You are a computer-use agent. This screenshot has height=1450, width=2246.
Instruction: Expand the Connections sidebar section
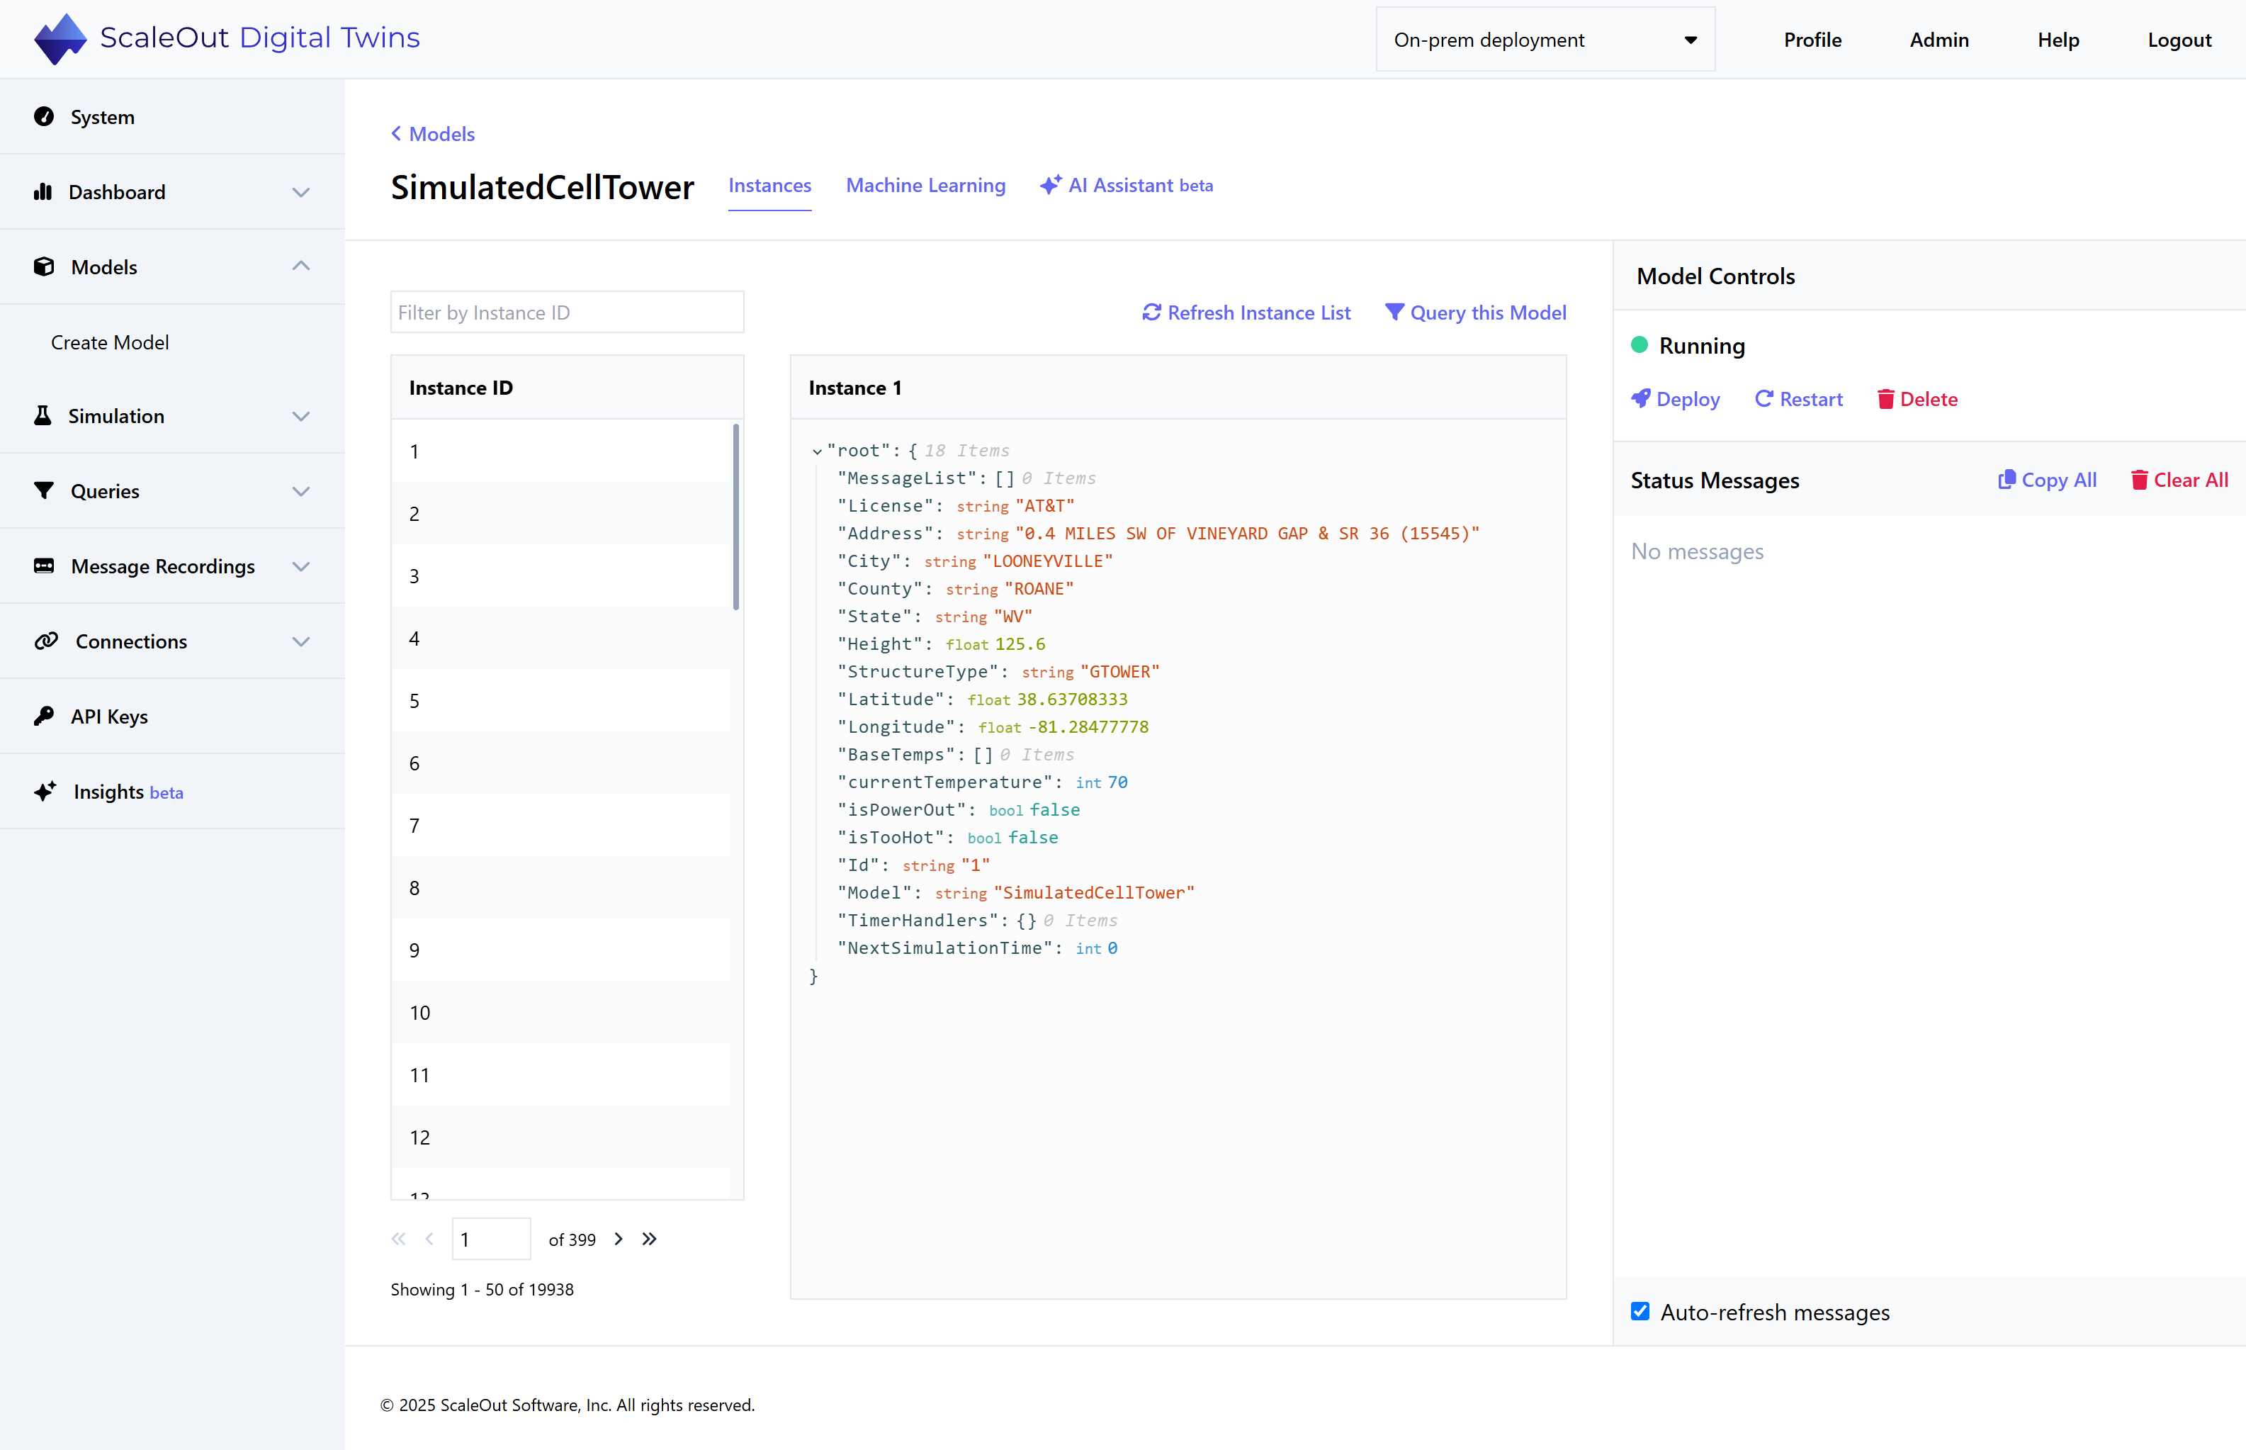(301, 641)
